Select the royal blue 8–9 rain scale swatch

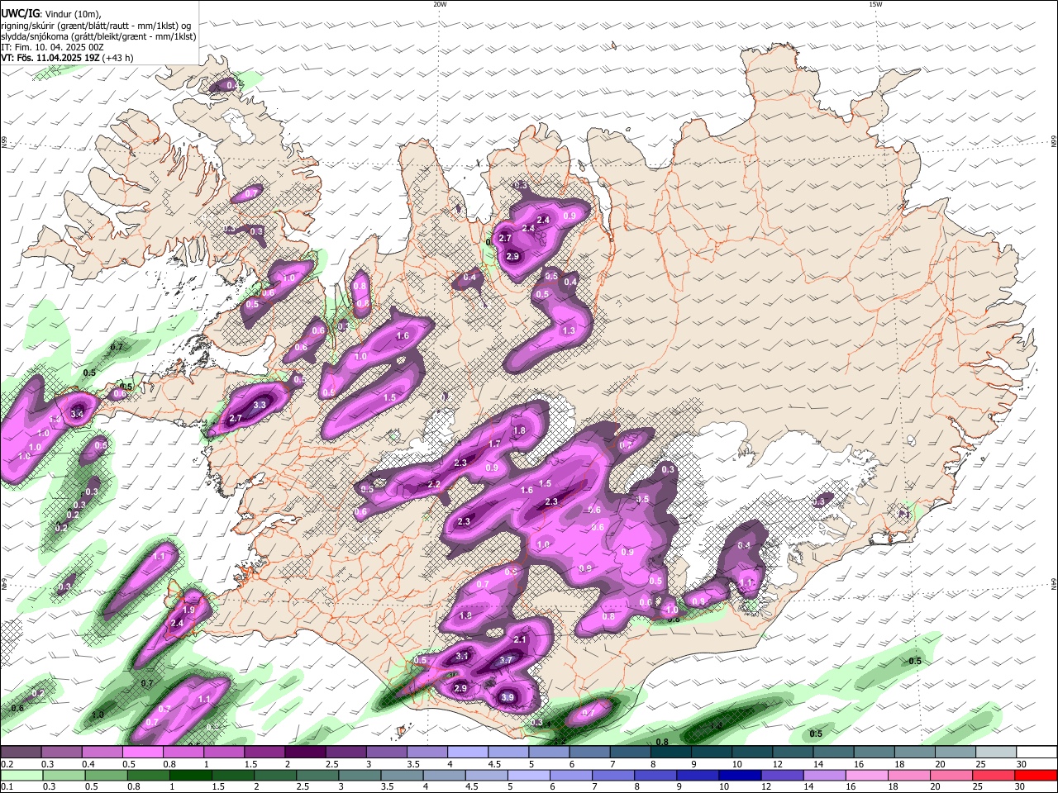point(655,775)
